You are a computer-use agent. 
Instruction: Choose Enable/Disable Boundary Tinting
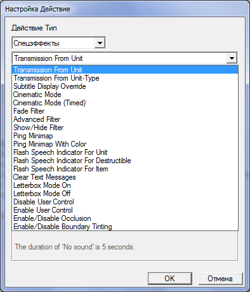pyautogui.click(x=125, y=227)
